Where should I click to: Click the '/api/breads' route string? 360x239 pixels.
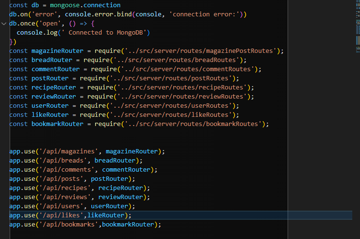point(63,161)
